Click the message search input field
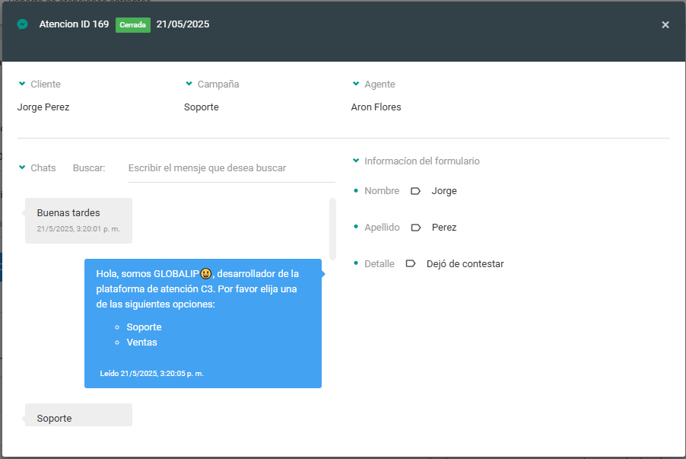 [x=230, y=168]
